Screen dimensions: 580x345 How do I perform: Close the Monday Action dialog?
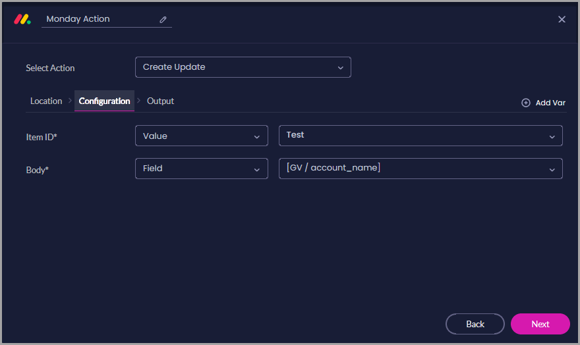coord(562,19)
